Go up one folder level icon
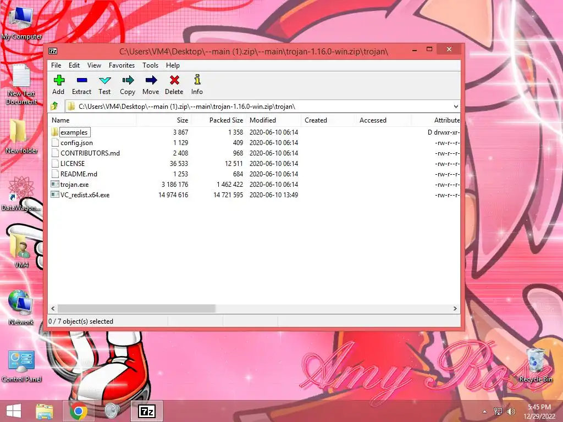The image size is (563, 422). tap(54, 106)
